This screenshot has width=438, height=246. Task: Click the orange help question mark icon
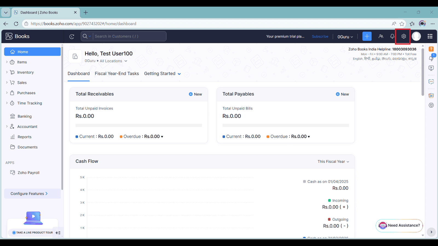tap(431, 49)
